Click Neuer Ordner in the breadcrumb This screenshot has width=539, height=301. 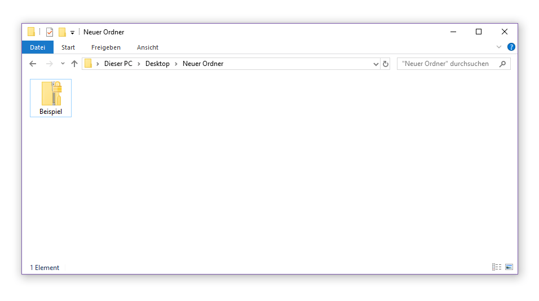tap(203, 64)
